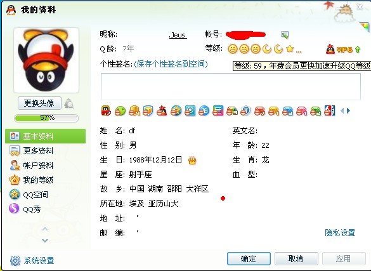Click the red QQ member penguin service icon
The height and width of the screenshot is (271, 371).
[162, 111]
